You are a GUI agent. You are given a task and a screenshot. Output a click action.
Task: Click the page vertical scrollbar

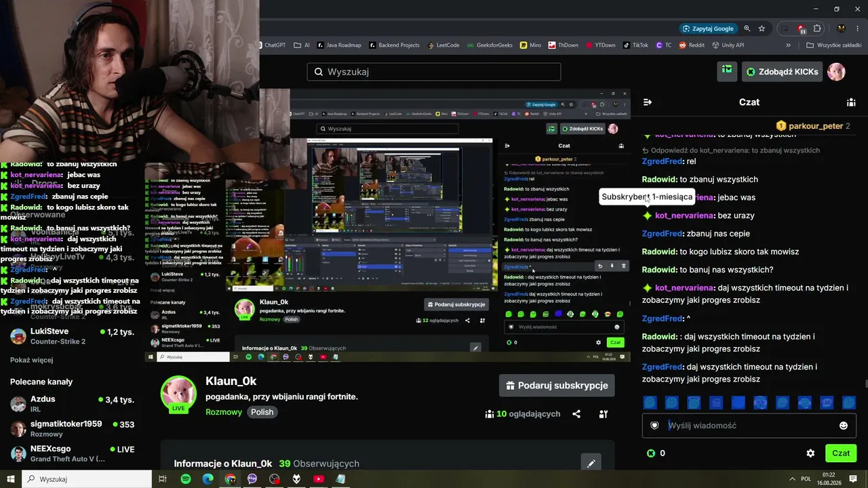coord(865,385)
